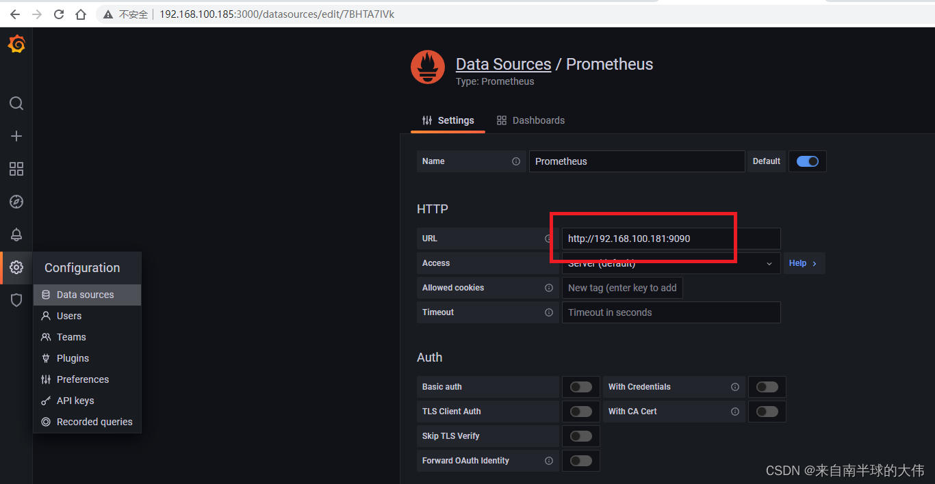Viewport: 935px width, 484px height.
Task: Click the info icon beside Forward OAuth Identity
Action: (x=549, y=461)
